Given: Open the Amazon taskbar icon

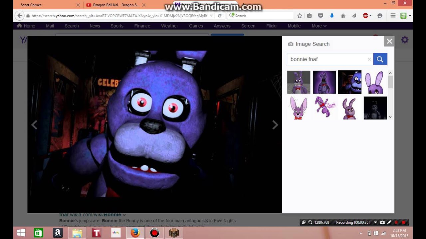Looking at the screenshot, I should pyautogui.click(x=58, y=233).
